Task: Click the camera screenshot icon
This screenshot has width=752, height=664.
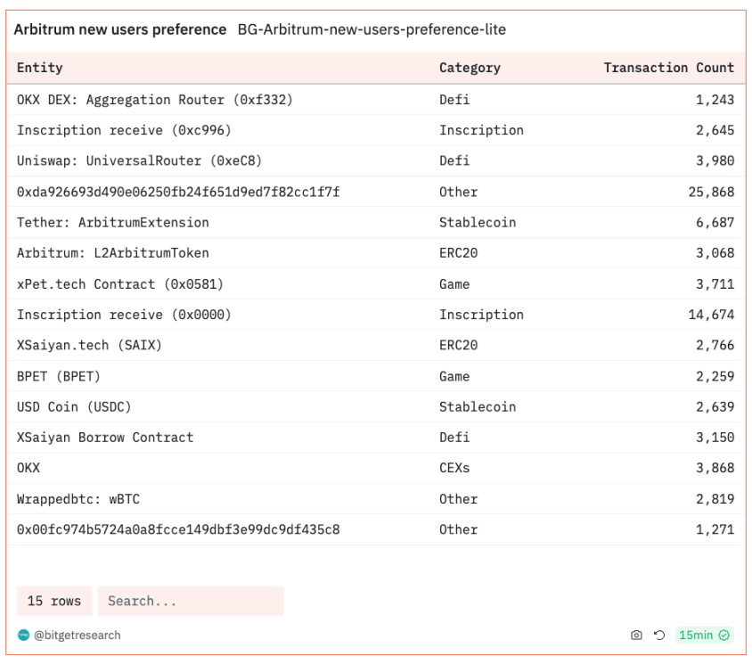Action: pos(636,635)
